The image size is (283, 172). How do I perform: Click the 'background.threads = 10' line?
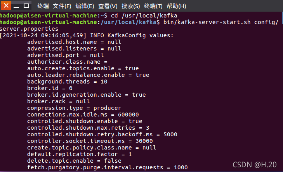tap(67, 82)
